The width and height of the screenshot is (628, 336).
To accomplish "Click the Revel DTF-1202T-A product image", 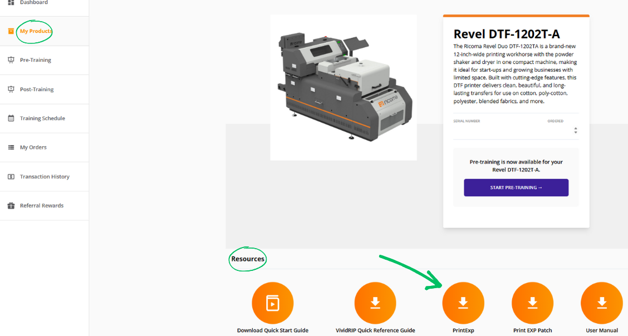I will coord(344,87).
